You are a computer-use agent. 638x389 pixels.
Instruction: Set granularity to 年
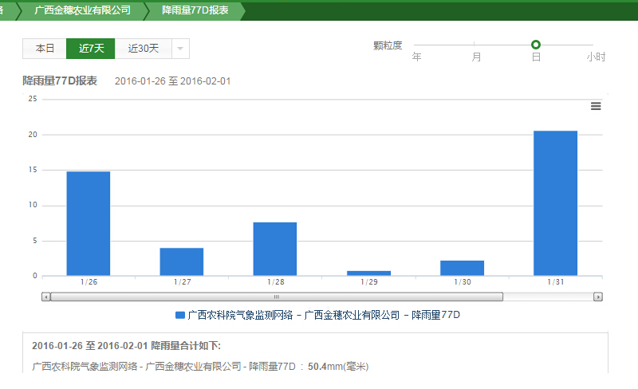click(416, 57)
